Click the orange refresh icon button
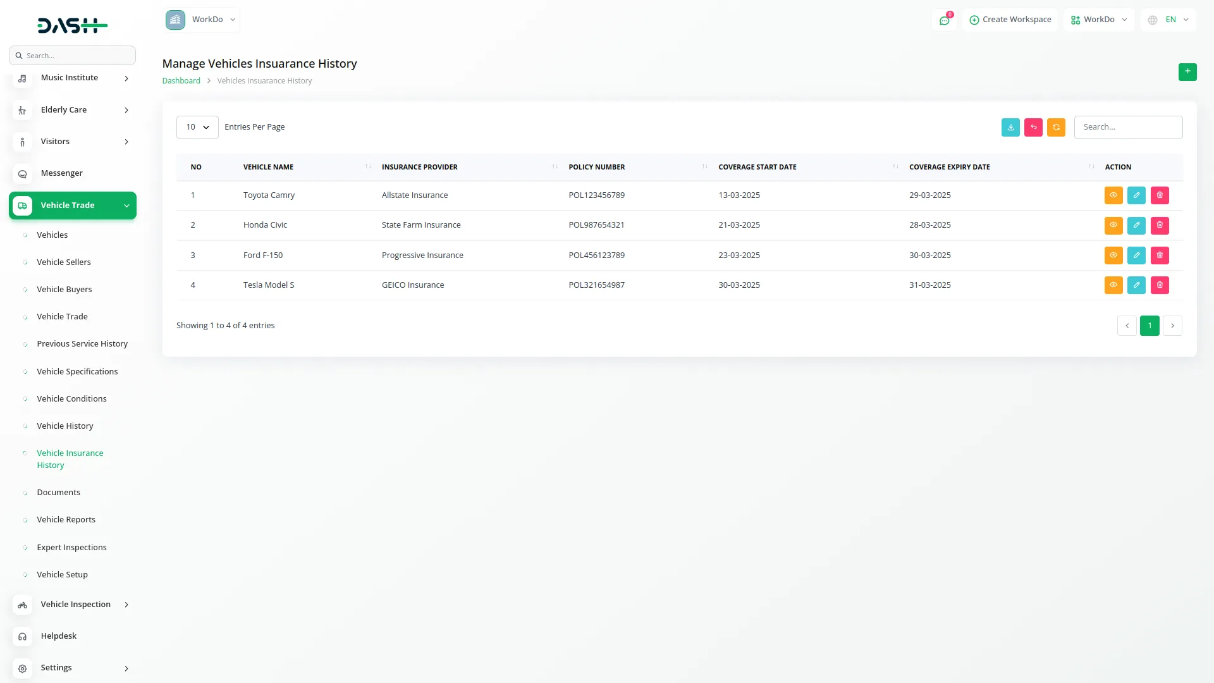The height and width of the screenshot is (683, 1214). coord(1056,127)
